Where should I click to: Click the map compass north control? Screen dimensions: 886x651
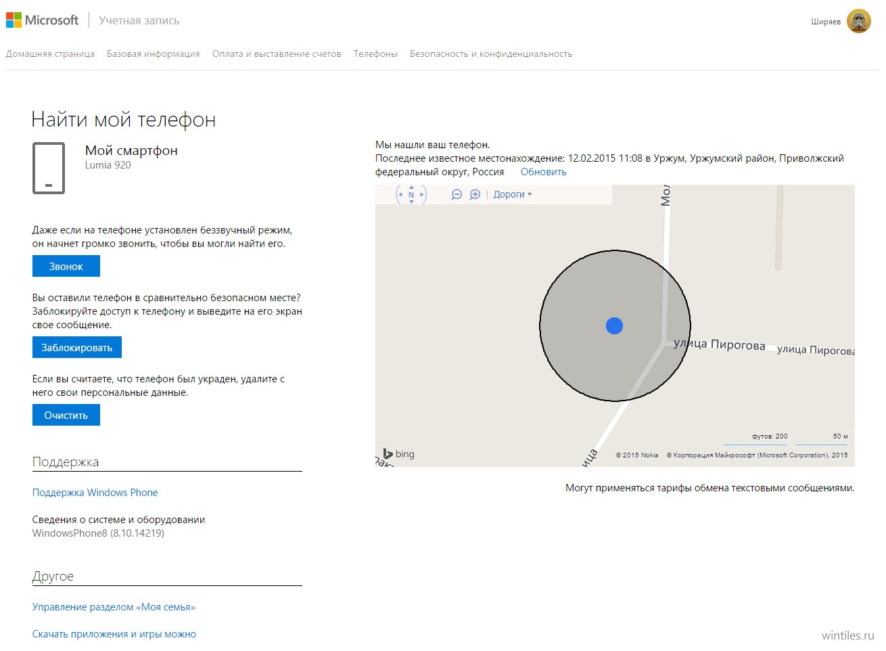point(411,195)
